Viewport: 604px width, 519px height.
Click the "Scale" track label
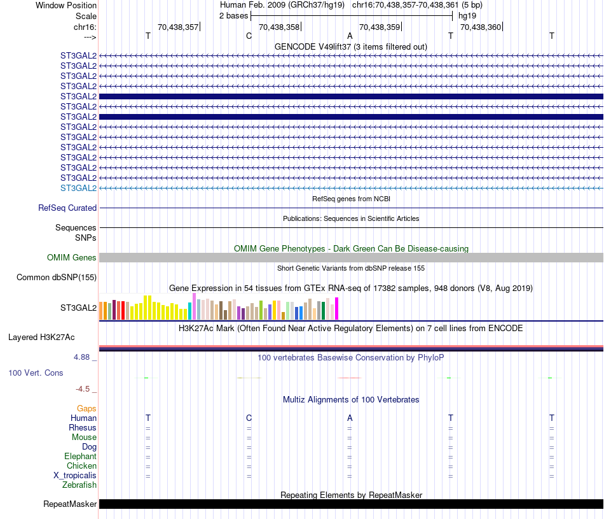click(86, 16)
